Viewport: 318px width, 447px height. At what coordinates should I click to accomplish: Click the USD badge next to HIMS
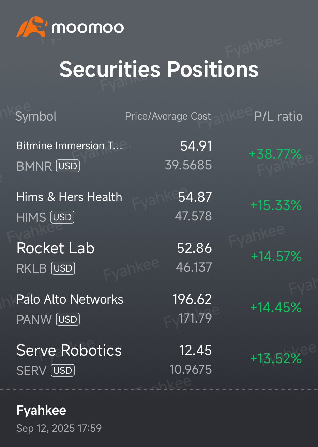click(x=62, y=217)
